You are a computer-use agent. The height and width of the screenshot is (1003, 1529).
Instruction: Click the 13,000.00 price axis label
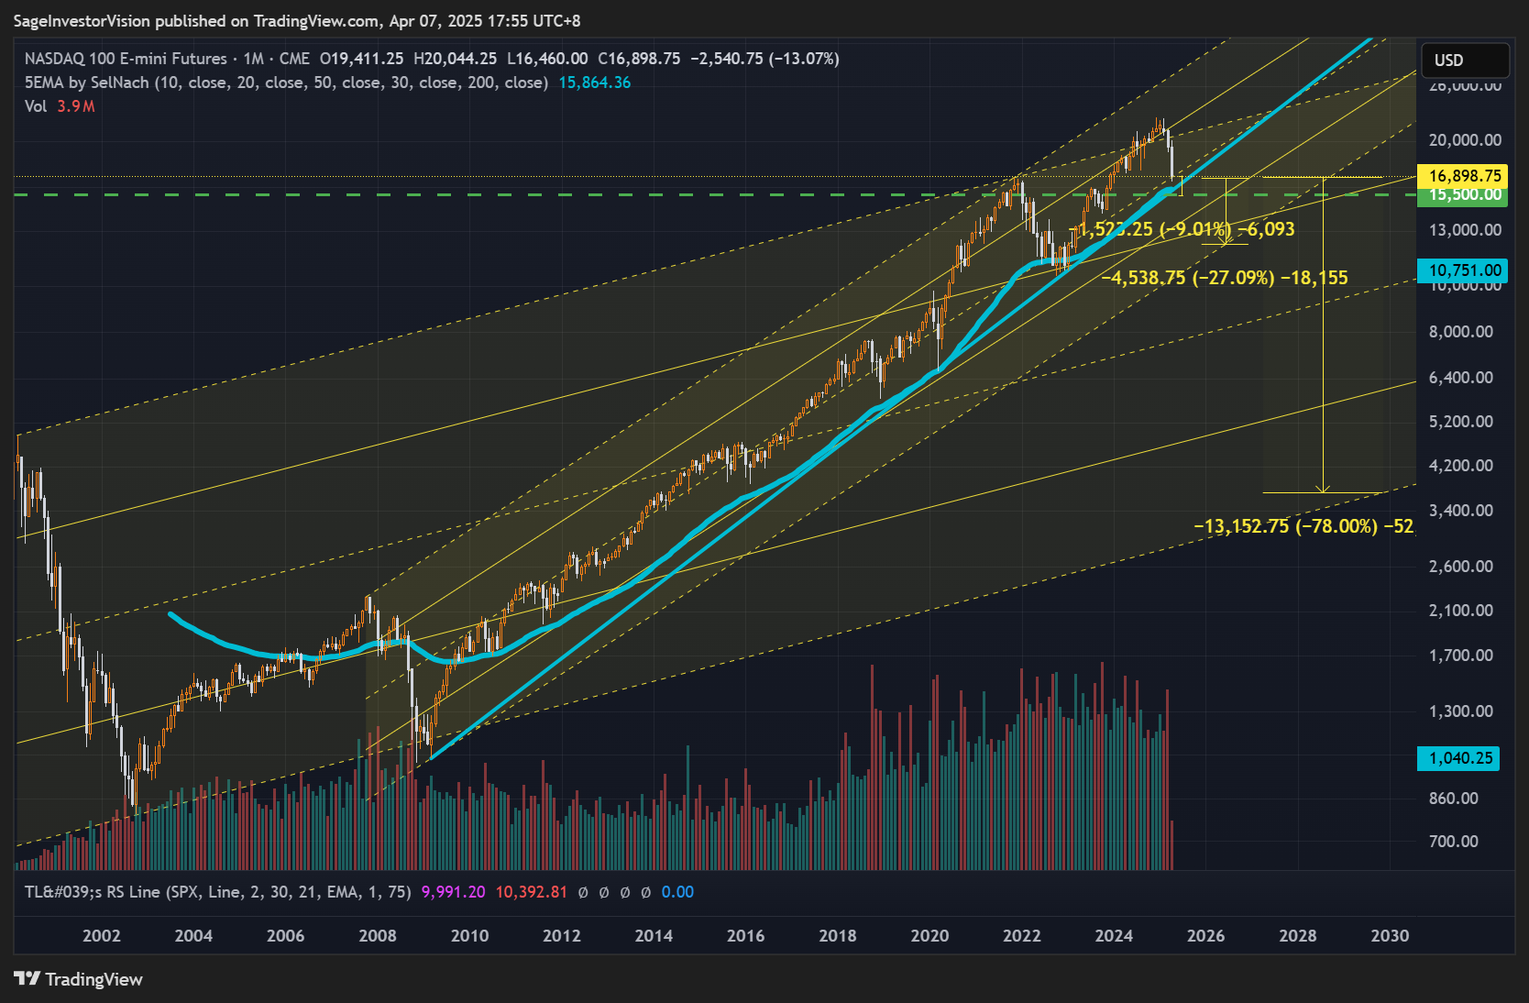pyautogui.click(x=1465, y=230)
